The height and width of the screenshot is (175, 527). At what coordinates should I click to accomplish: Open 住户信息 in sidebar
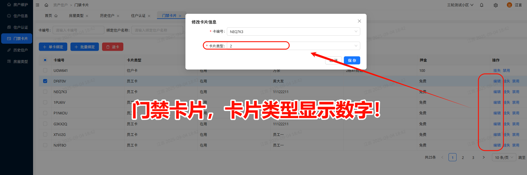[x=17, y=16]
